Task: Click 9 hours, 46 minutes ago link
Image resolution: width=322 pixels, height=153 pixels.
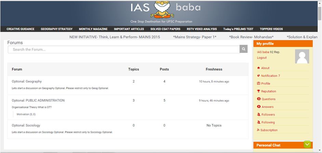Action: (x=214, y=101)
